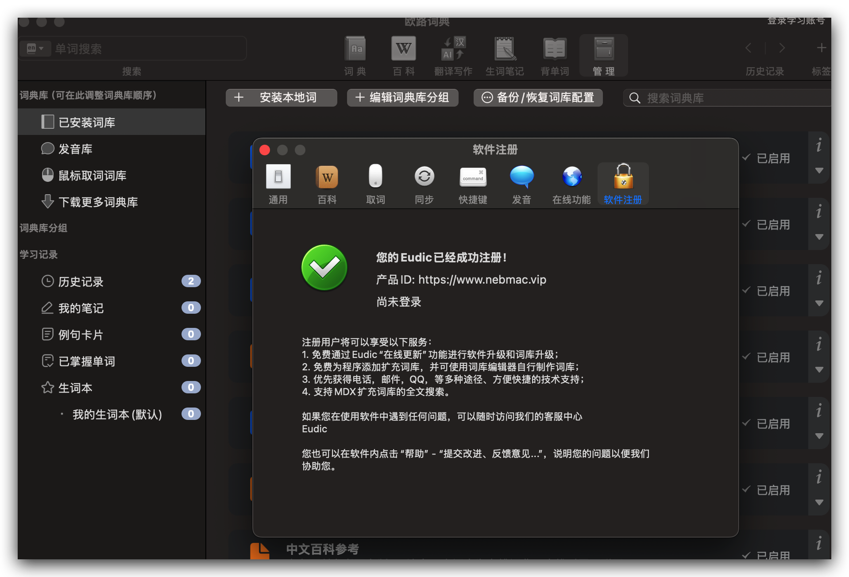Expand the fourth dictionary's dropdown arrow
The width and height of the screenshot is (849, 577).
point(819,370)
